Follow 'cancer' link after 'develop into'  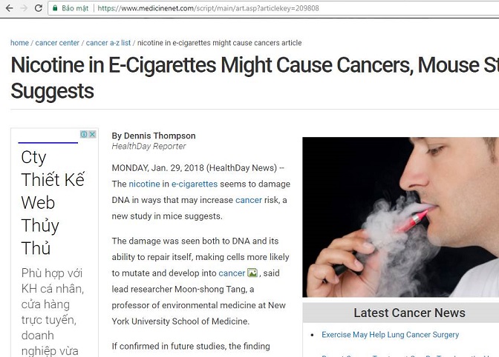click(x=232, y=273)
